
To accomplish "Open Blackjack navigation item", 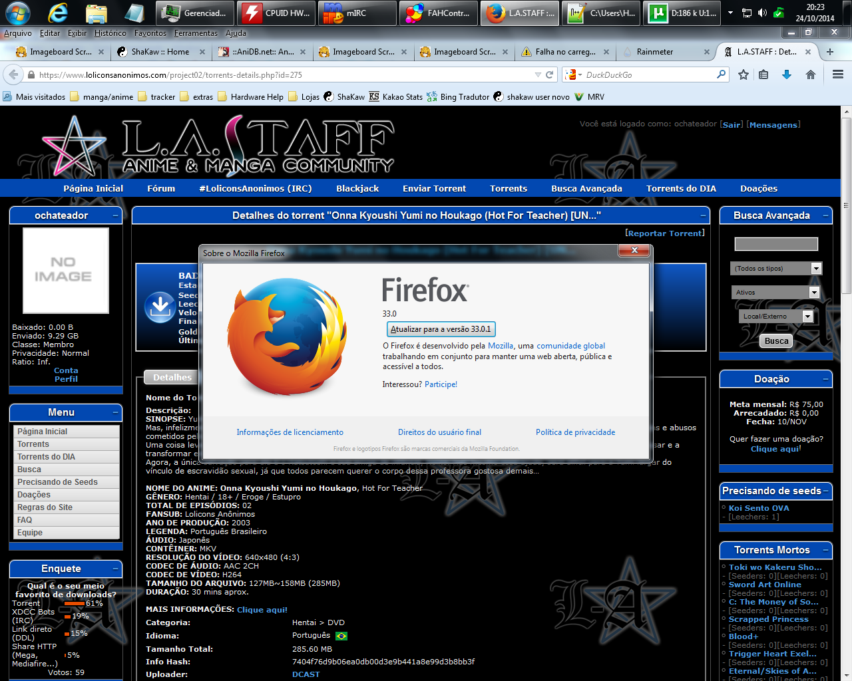I will coord(357,188).
